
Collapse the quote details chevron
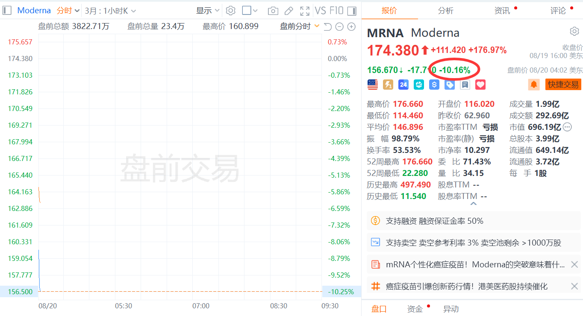[473, 204]
